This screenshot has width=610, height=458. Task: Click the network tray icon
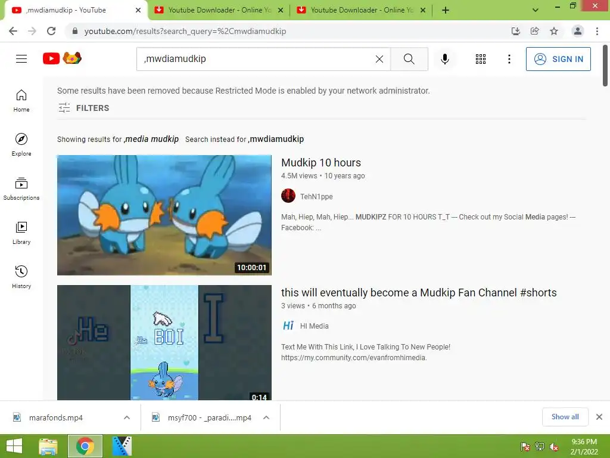(540, 447)
